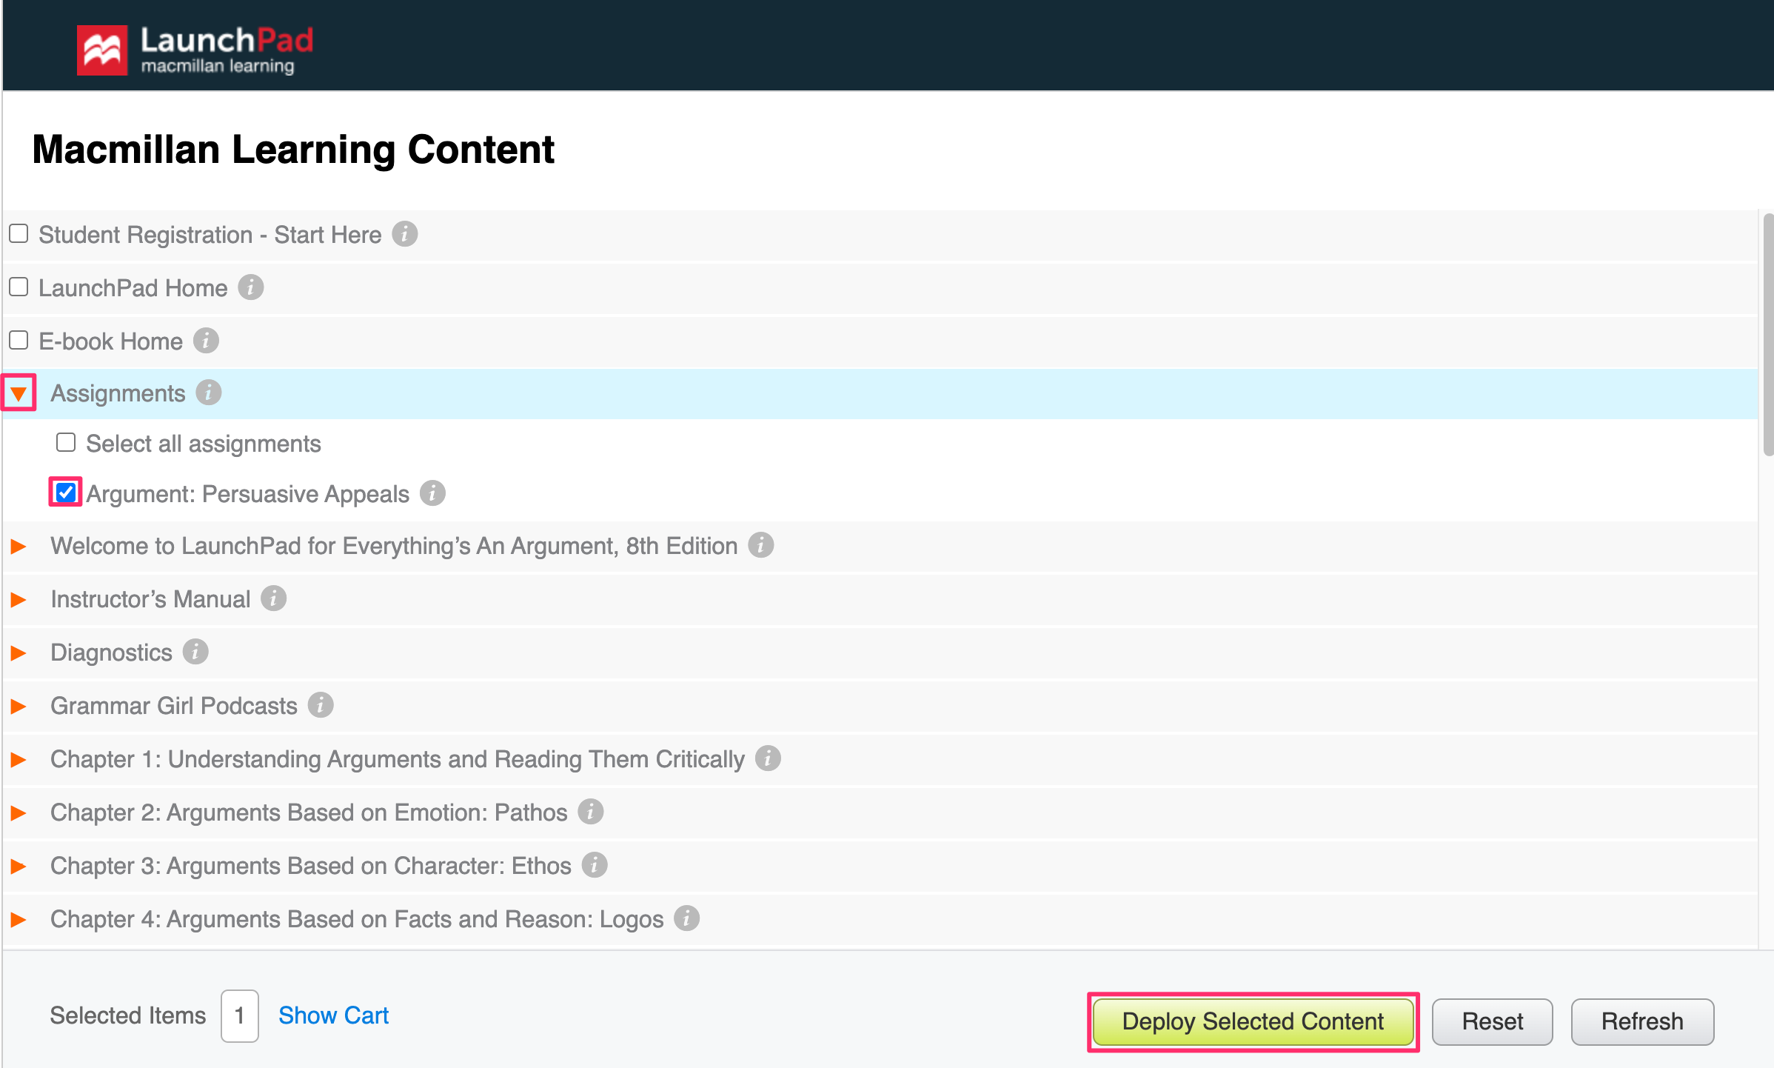Open the Show Cart link
The width and height of the screenshot is (1774, 1068).
(x=333, y=1015)
